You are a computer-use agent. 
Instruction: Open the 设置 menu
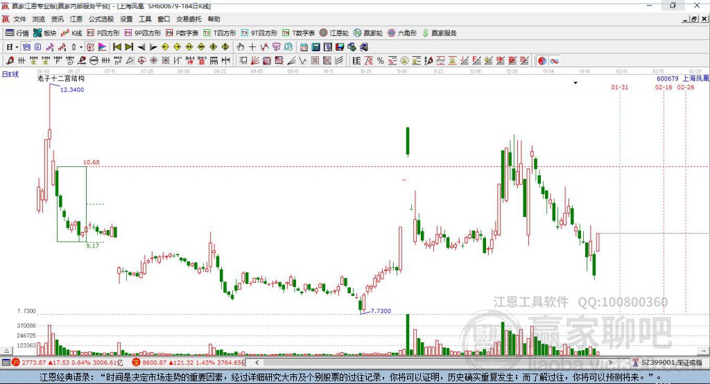pos(126,19)
